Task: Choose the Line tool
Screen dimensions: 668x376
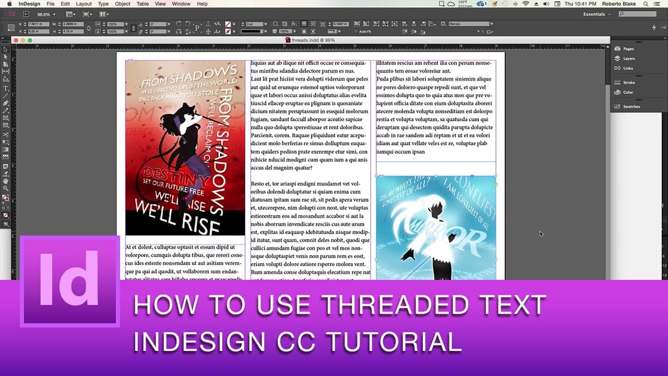Action: [6, 96]
